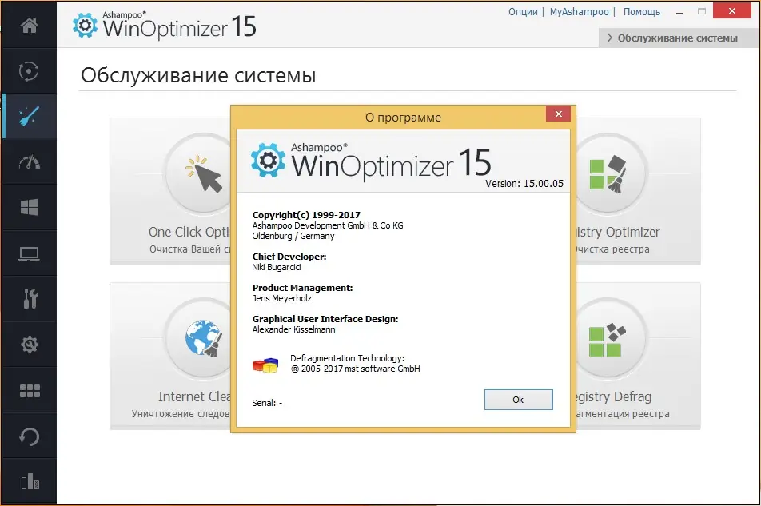Launch One Click Optimizer cursor icon
The image size is (761, 506).
point(204,173)
